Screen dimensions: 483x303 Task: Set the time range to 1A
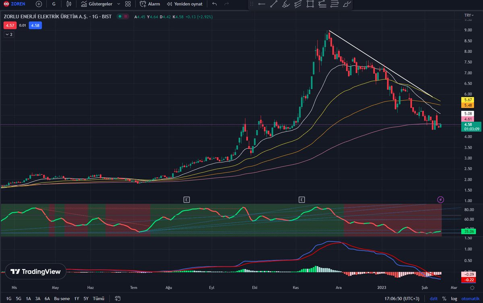pyautogui.click(x=28, y=299)
